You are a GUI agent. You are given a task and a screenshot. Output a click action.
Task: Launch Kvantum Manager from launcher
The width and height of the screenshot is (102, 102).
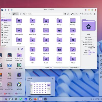(19, 86)
